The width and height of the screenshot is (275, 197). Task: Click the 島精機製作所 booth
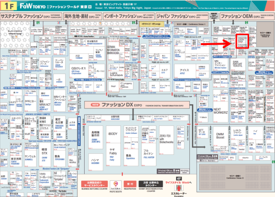95,137
